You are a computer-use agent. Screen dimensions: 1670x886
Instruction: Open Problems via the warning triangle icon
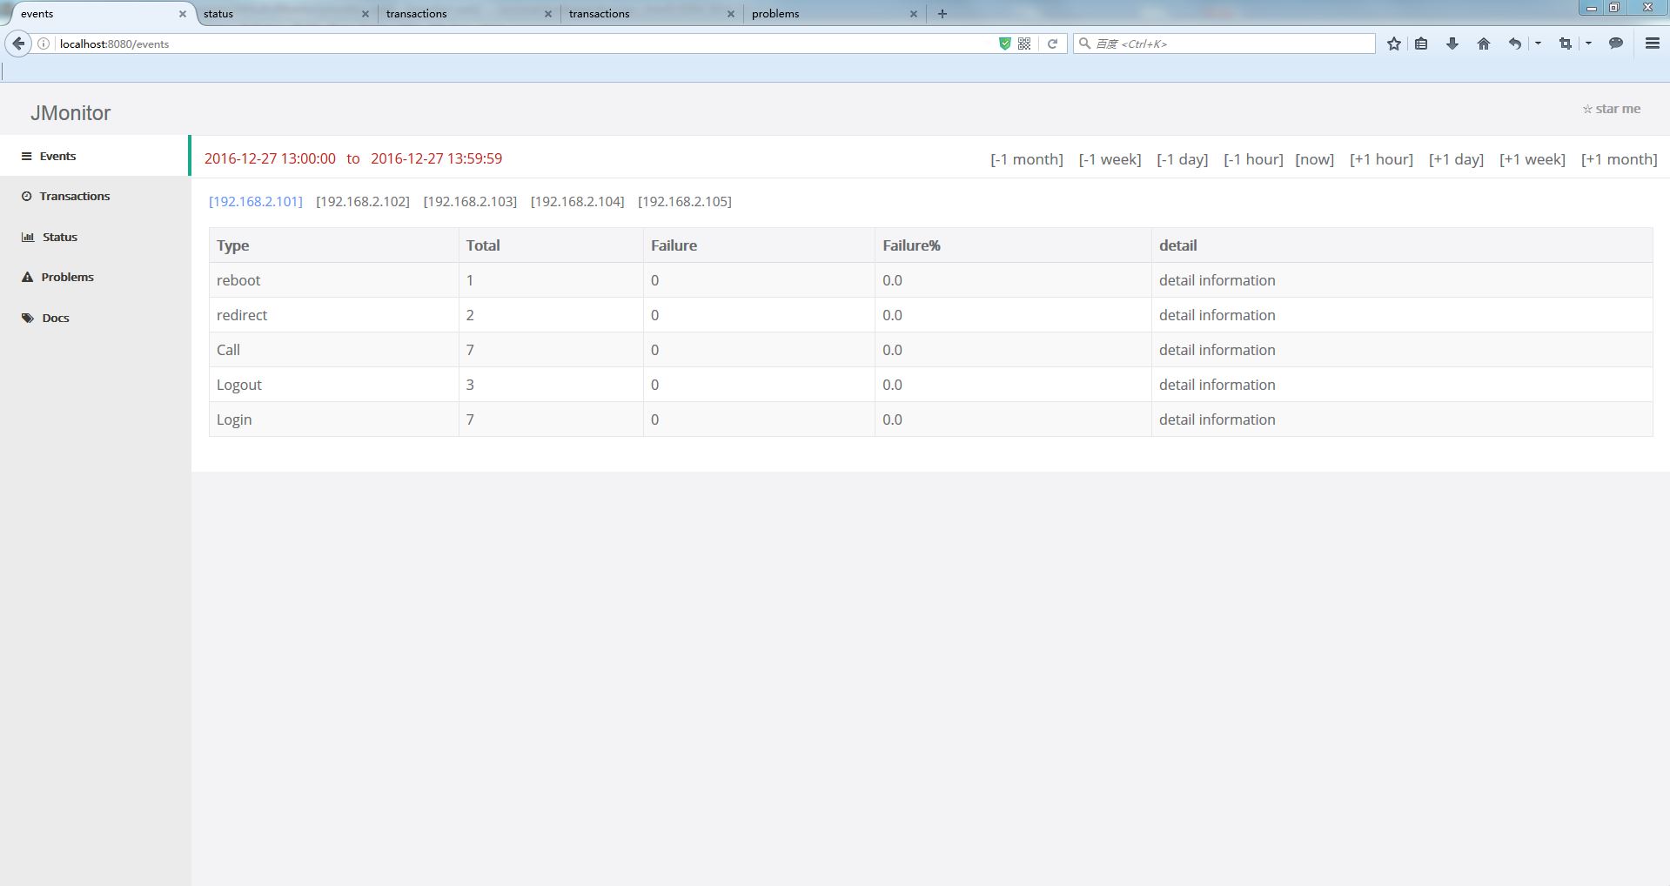27,277
